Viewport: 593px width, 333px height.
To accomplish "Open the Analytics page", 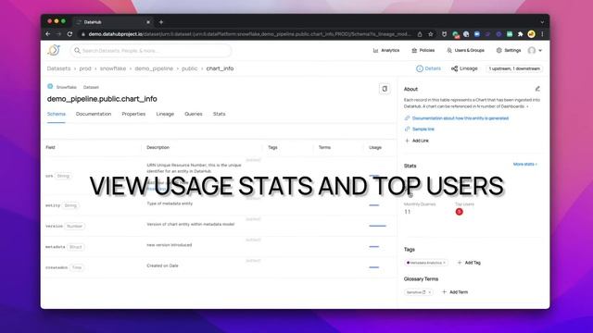I will tap(386, 50).
